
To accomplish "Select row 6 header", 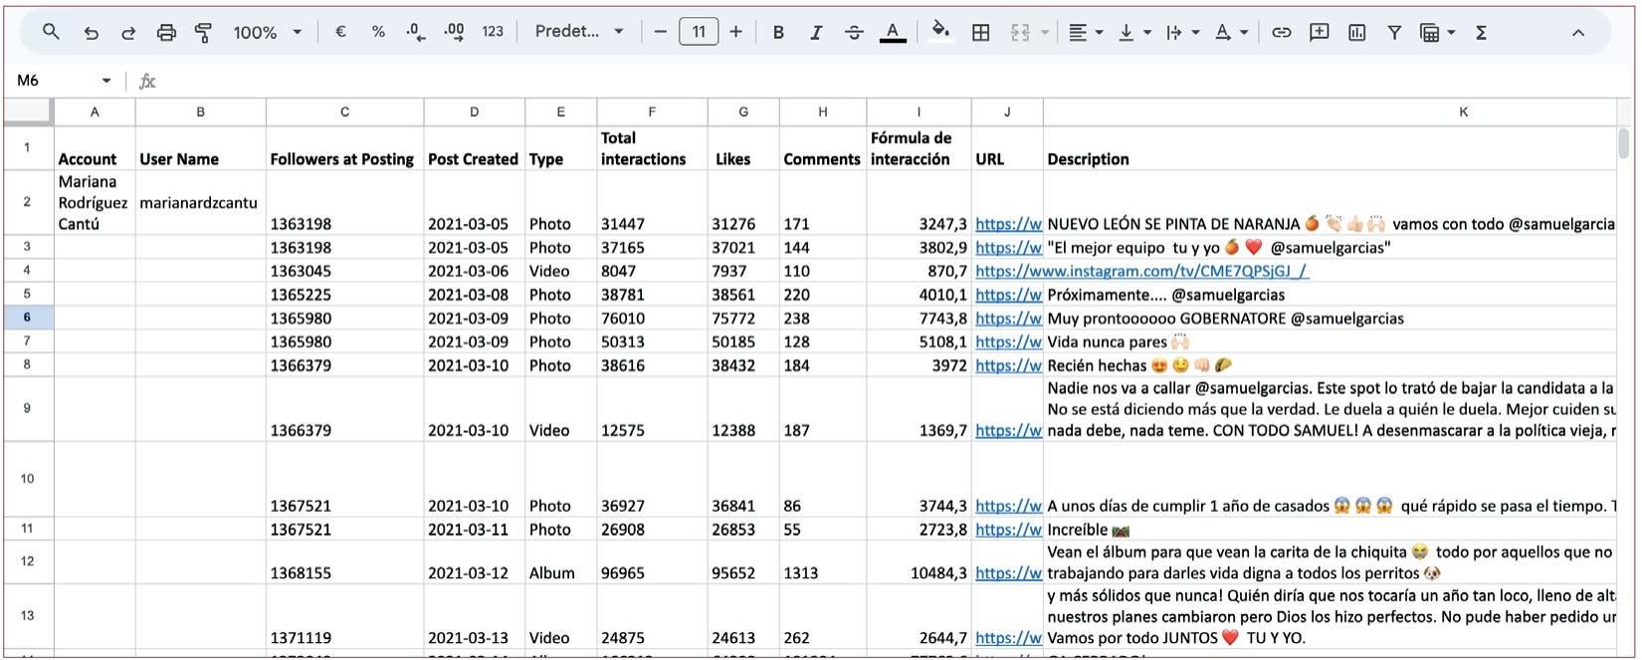I will click(x=27, y=318).
